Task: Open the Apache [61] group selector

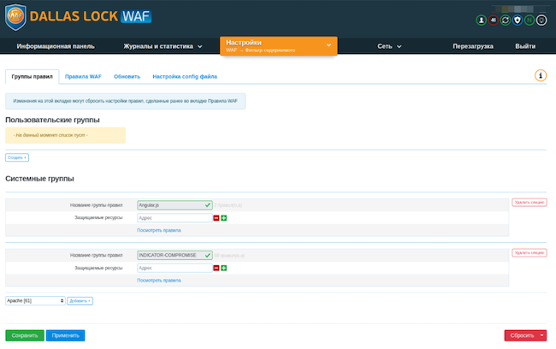Action: pos(35,301)
